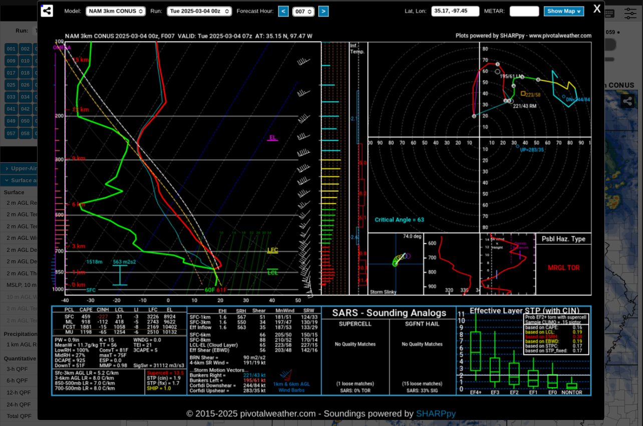Screen dimensions: 643x426
Task: Click the Show Map button
Action: click(564, 11)
